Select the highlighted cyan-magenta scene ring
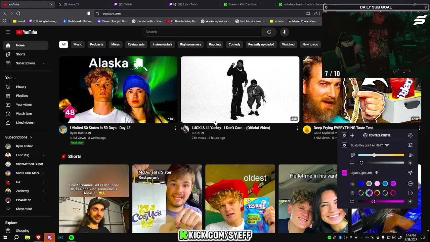The image size is (430, 242). point(369,193)
